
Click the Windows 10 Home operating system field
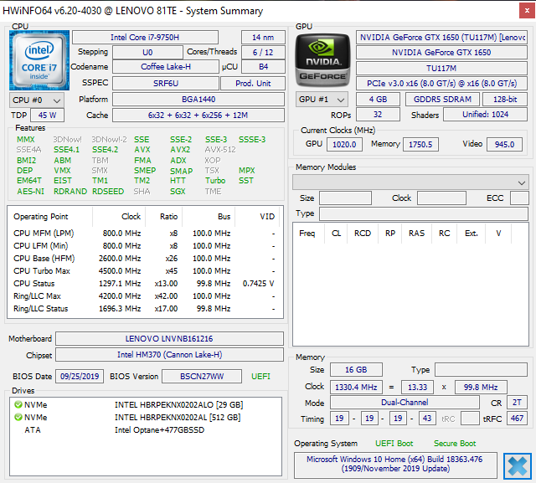click(396, 465)
